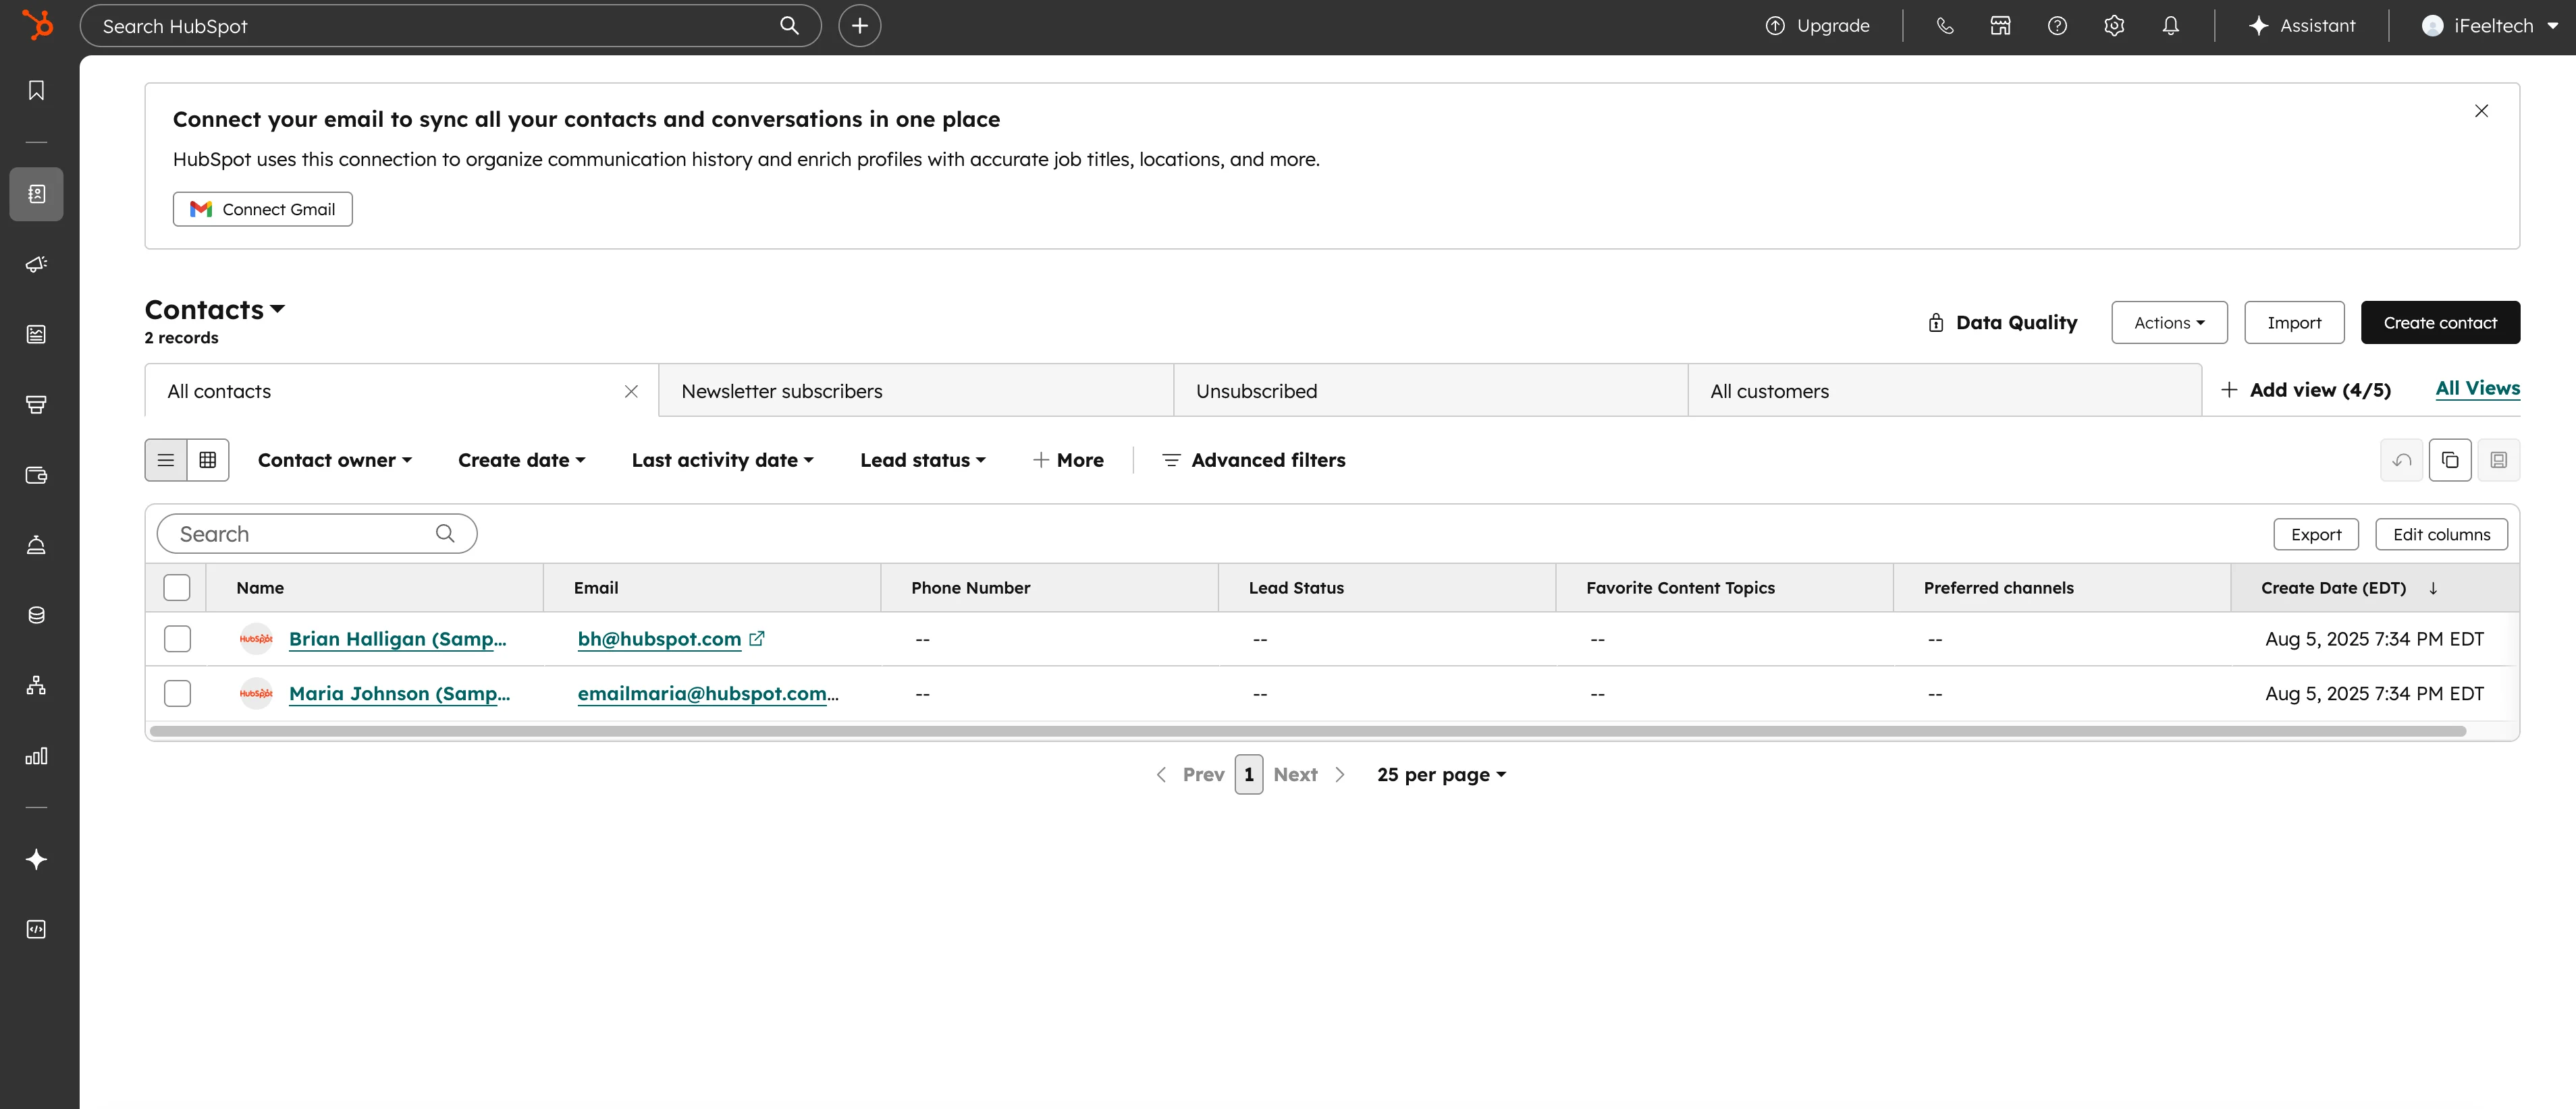This screenshot has width=2576, height=1109.
Task: Open the Lead status filter dropdown
Action: click(922, 461)
